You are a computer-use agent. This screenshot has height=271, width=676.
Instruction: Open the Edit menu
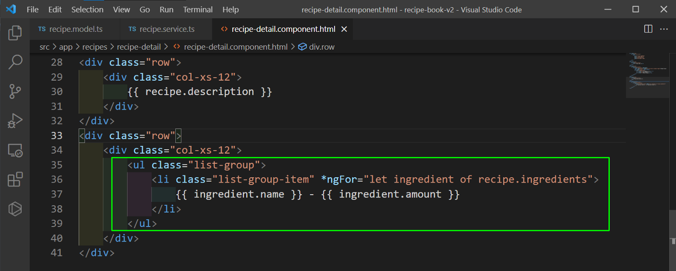click(x=55, y=9)
